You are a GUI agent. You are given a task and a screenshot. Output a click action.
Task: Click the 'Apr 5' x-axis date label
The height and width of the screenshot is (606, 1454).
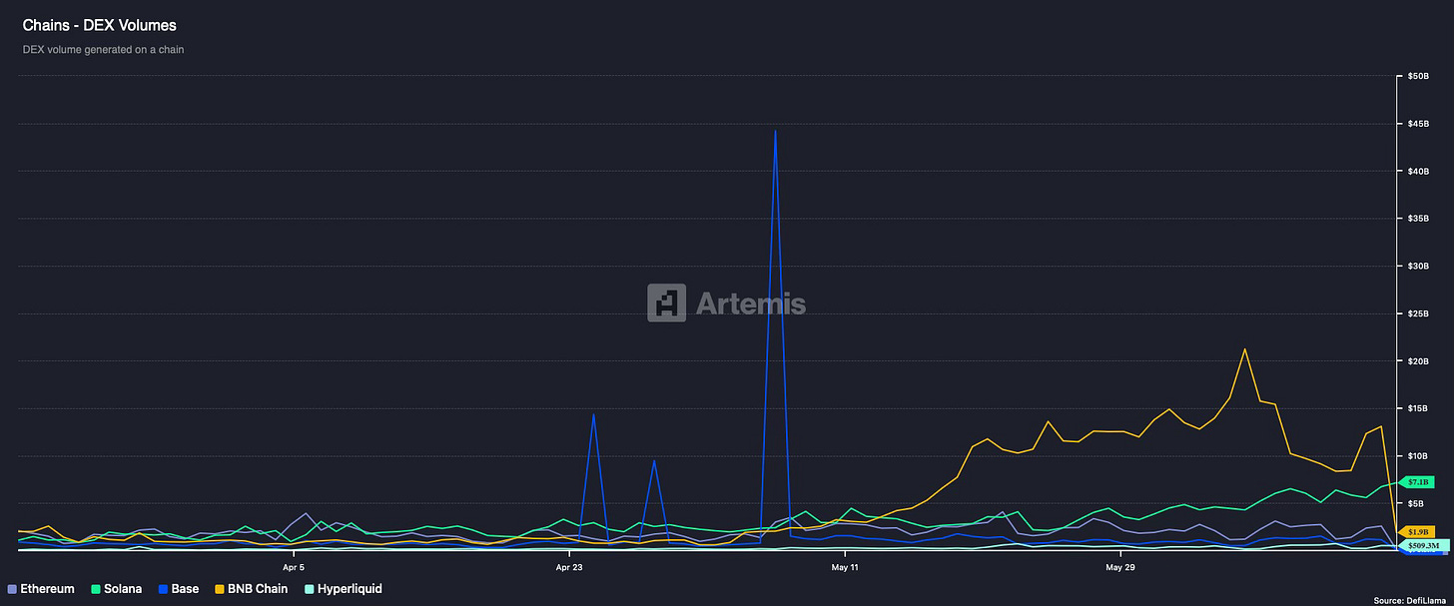pyautogui.click(x=293, y=567)
